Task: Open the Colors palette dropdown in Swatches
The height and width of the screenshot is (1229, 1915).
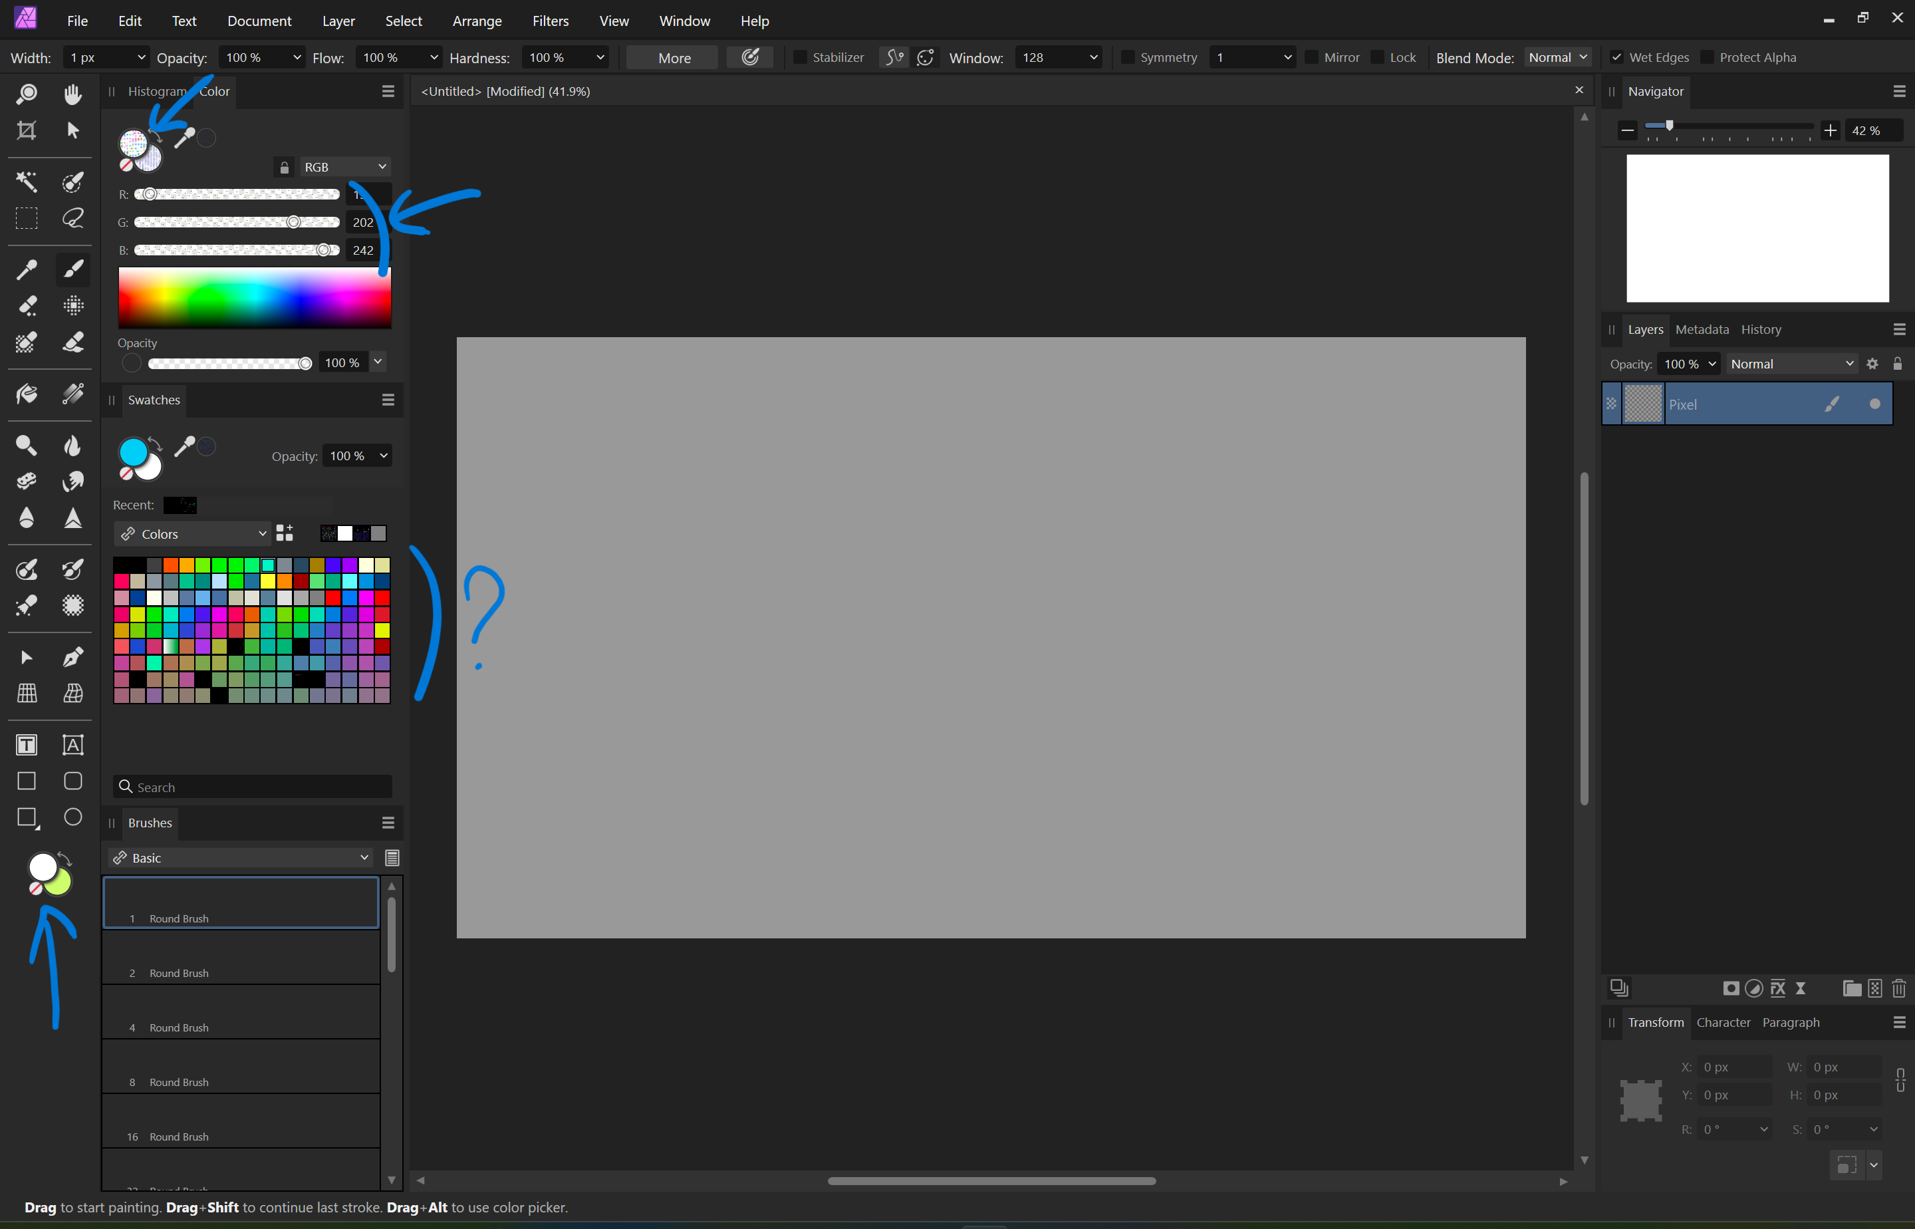Action: 192,534
